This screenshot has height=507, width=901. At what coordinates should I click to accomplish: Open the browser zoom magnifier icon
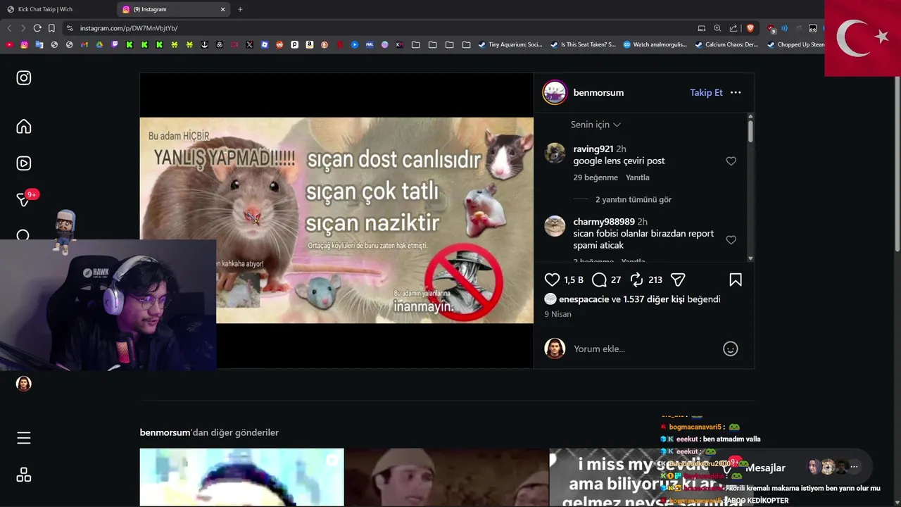[717, 28]
